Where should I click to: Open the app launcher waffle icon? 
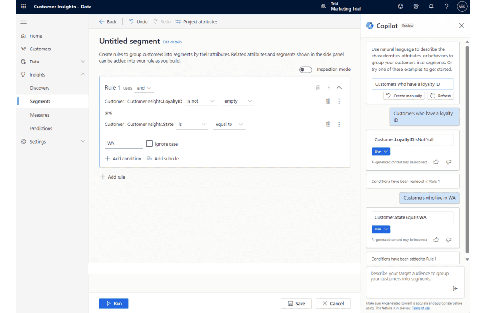click(23, 7)
